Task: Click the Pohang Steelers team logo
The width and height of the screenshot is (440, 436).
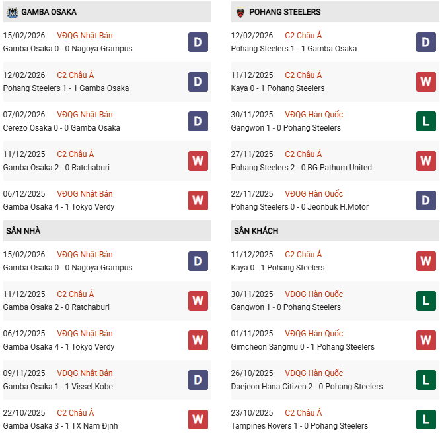Action: 239,12
